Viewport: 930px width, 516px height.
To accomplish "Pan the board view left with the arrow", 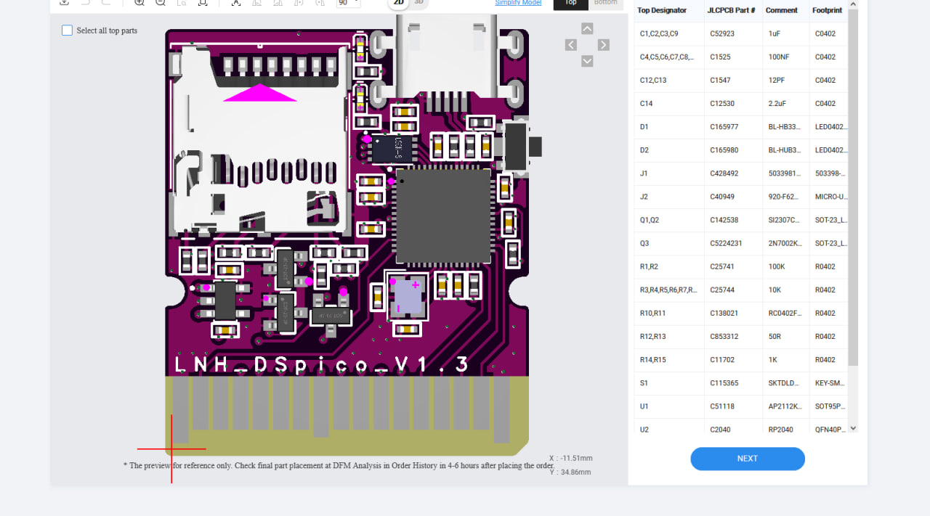I will [571, 45].
